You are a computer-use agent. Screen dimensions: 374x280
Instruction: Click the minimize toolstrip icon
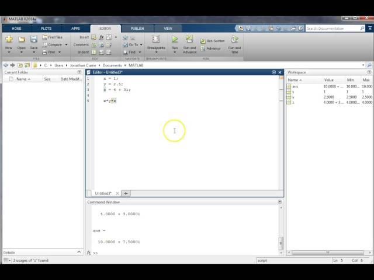(370, 28)
